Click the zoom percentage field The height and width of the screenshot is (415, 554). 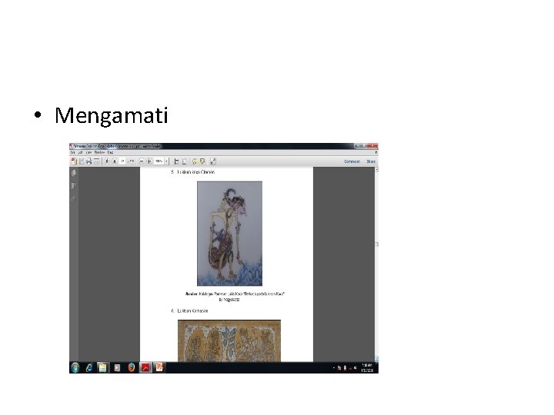(159, 161)
